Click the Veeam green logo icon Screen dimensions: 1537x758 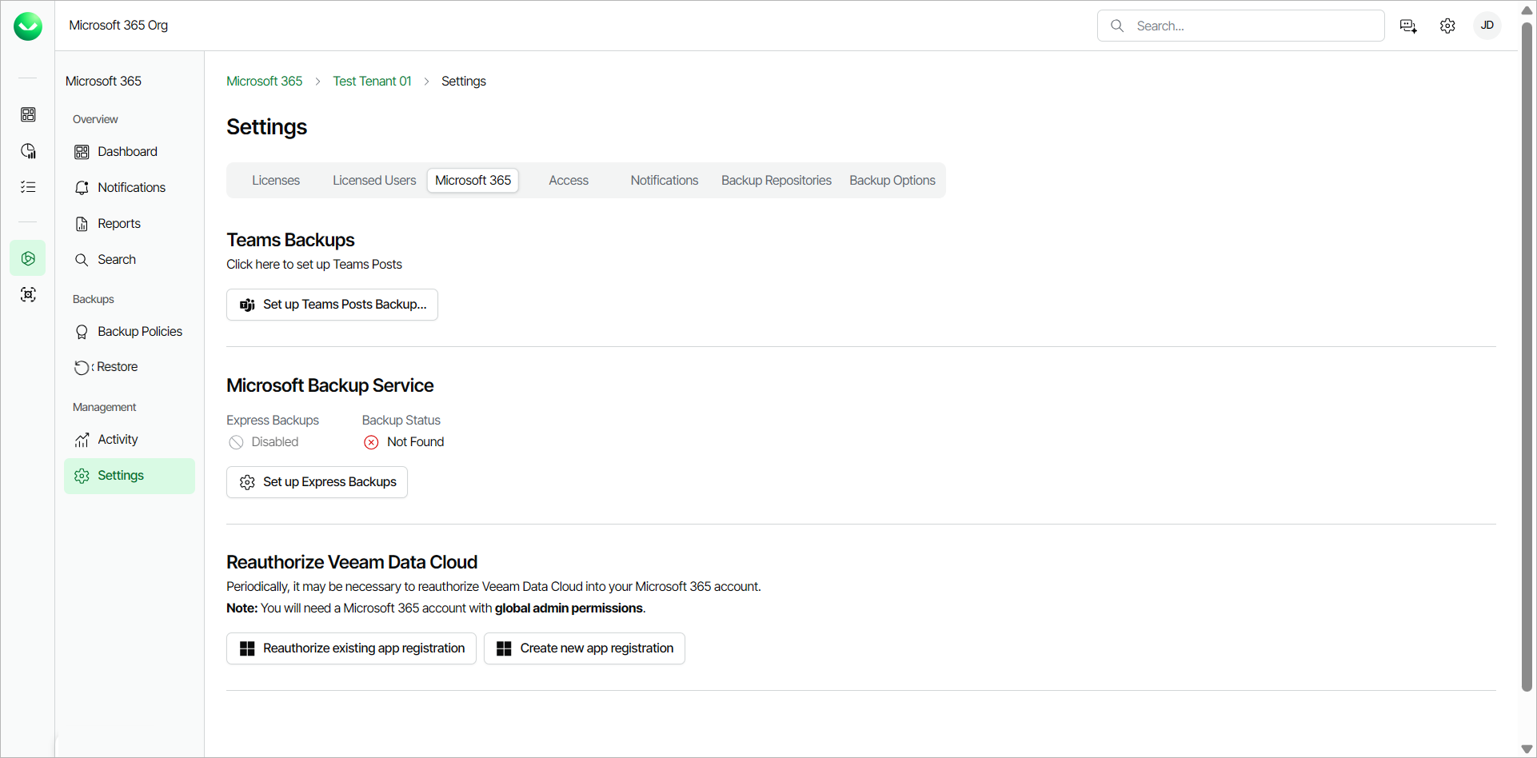[x=28, y=26]
